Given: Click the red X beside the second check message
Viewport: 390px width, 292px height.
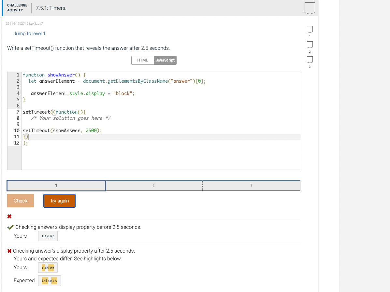Looking at the screenshot, I should pyautogui.click(x=9, y=251).
